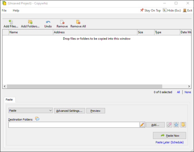Maximize the Copywhiz window
Screen dimensions: 194x152
[x=176, y=3]
